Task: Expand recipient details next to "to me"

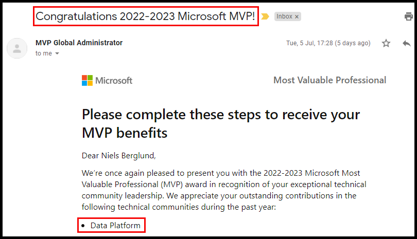Action: pyautogui.click(x=57, y=53)
